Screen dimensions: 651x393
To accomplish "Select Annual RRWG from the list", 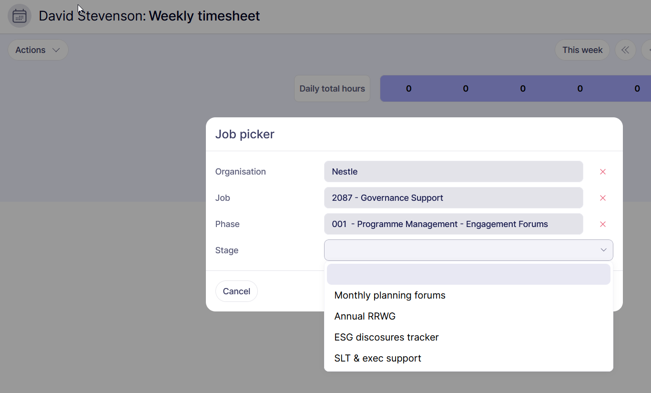I will click(x=365, y=316).
